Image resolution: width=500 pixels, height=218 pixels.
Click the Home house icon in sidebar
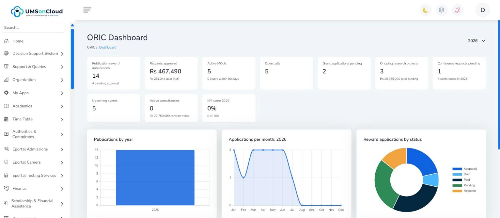click(6, 41)
